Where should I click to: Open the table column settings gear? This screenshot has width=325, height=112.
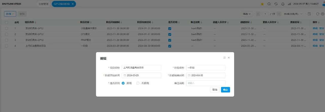pyautogui.click(x=323, y=14)
